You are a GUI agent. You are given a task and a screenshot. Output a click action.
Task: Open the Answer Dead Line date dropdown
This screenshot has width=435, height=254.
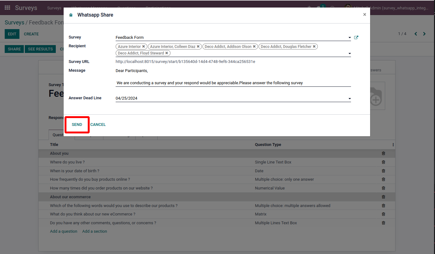349,99
